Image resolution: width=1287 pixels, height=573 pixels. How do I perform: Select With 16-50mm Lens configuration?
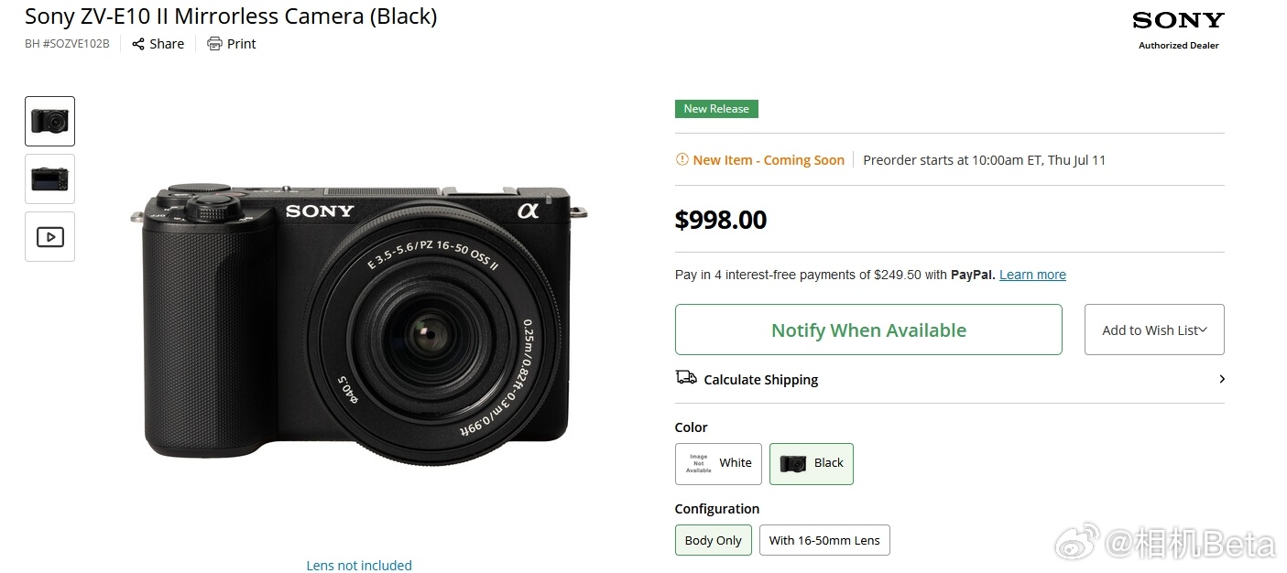[824, 540]
